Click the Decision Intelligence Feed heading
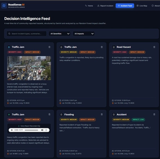160x159 pixels. click(27, 19)
